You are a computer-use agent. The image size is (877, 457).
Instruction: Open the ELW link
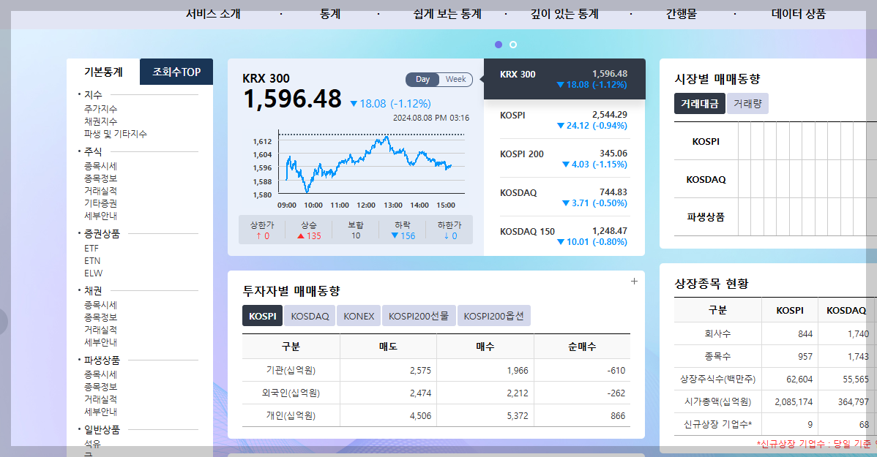click(x=94, y=273)
